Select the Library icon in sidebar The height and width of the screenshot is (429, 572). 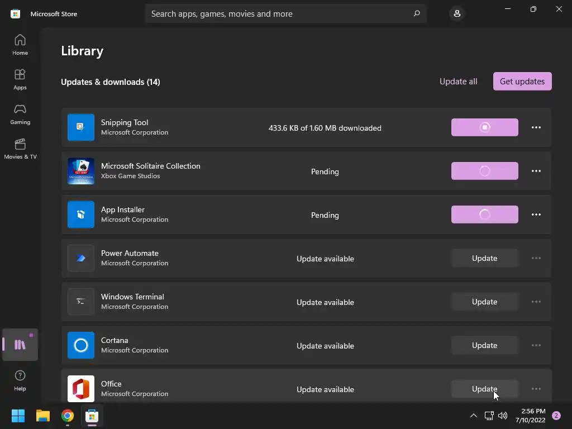coord(20,345)
